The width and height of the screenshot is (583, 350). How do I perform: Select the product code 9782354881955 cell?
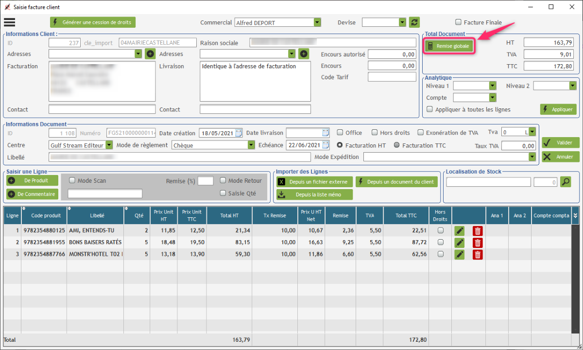coord(44,242)
